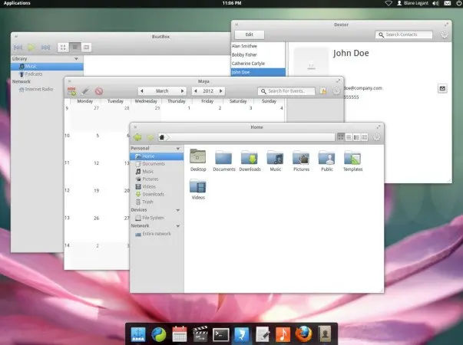Switch Files to column view
463x345 pixels.
pos(365,137)
